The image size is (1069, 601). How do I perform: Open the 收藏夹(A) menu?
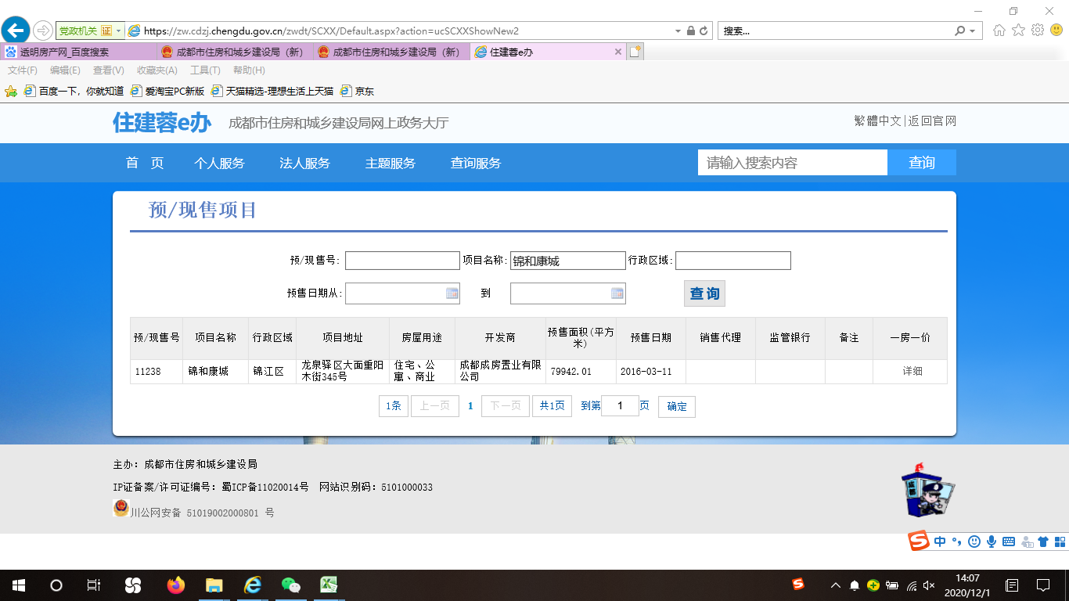[157, 70]
